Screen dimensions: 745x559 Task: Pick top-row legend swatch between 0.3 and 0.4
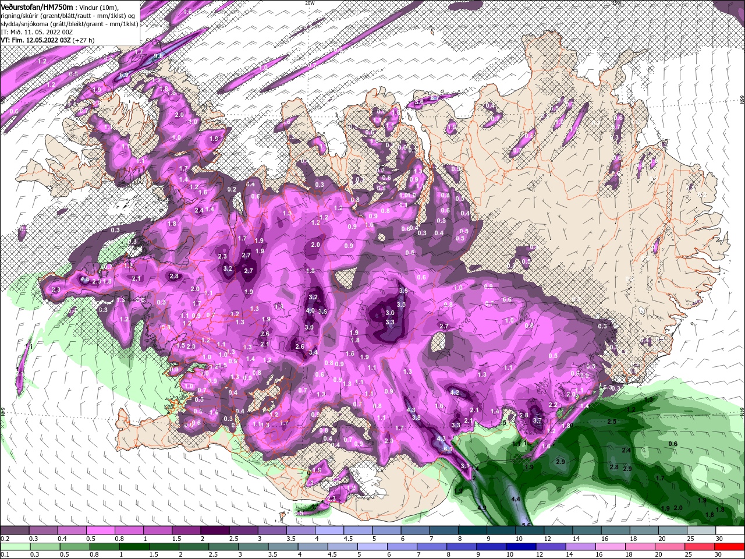pos(43,529)
